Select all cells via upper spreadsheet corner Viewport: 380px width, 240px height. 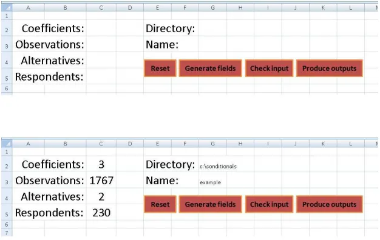point(7,8)
